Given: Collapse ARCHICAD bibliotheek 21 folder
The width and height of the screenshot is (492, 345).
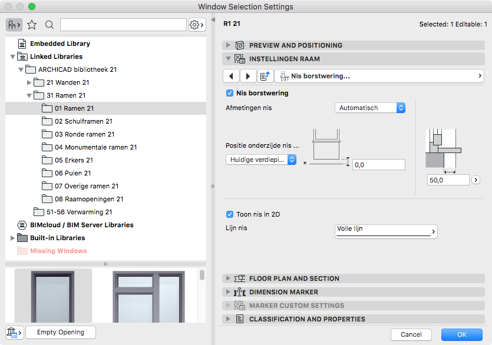Looking at the screenshot, I should pyautogui.click(x=21, y=69).
